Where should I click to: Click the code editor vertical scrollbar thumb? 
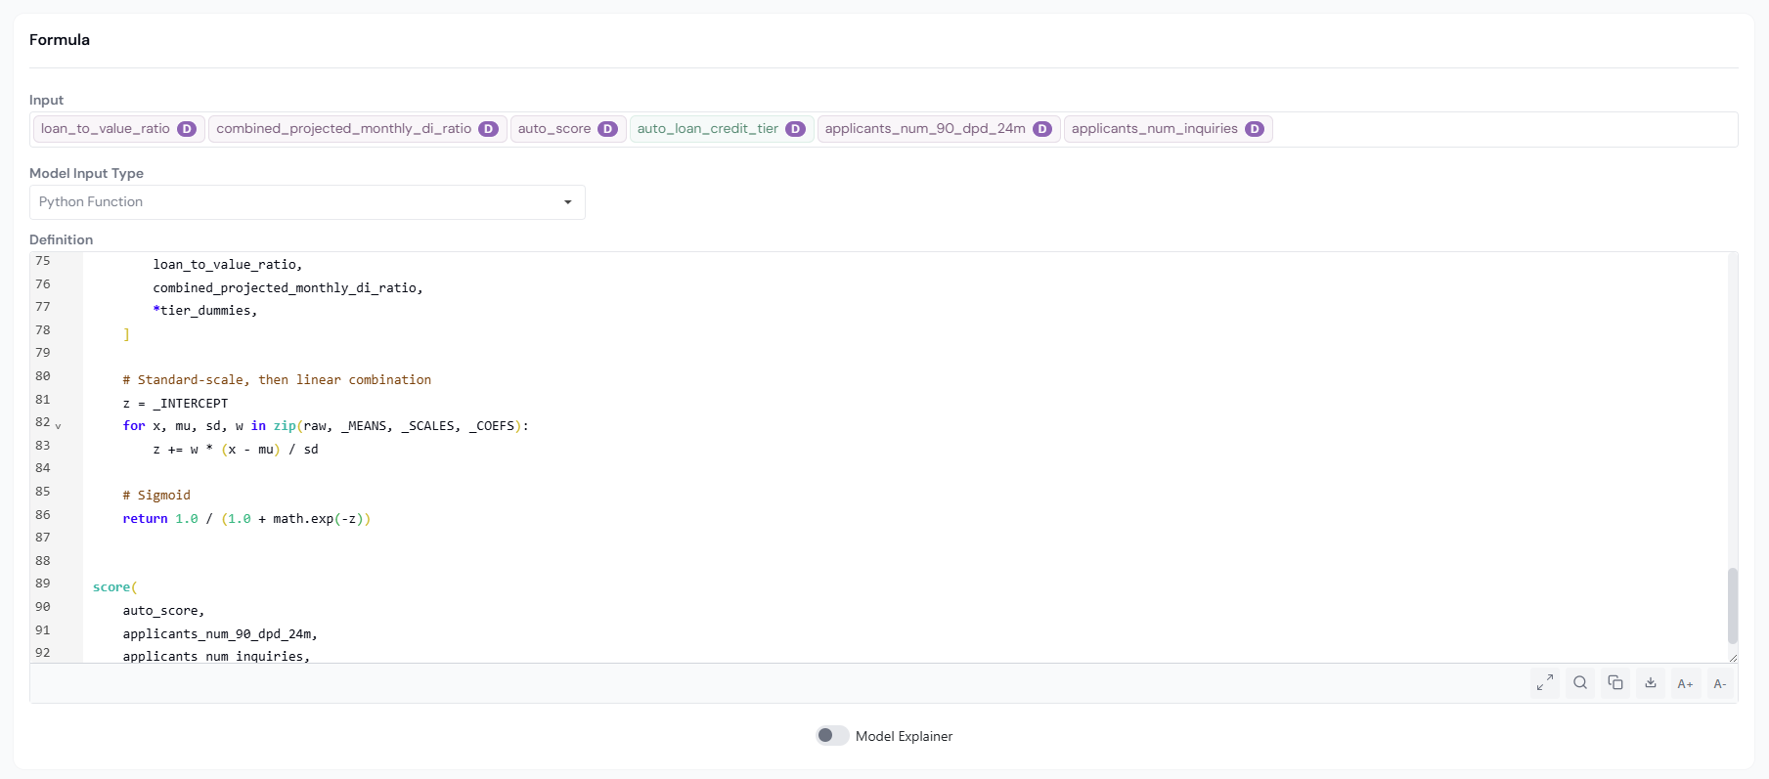pyautogui.click(x=1733, y=606)
